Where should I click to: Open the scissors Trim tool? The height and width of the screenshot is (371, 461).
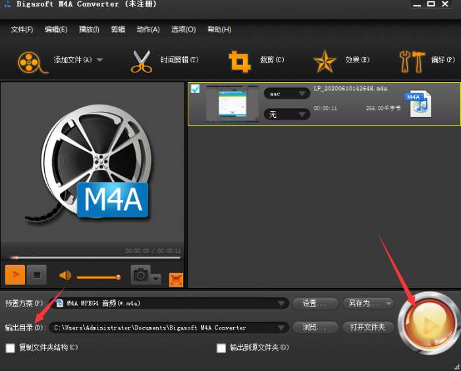(x=142, y=61)
